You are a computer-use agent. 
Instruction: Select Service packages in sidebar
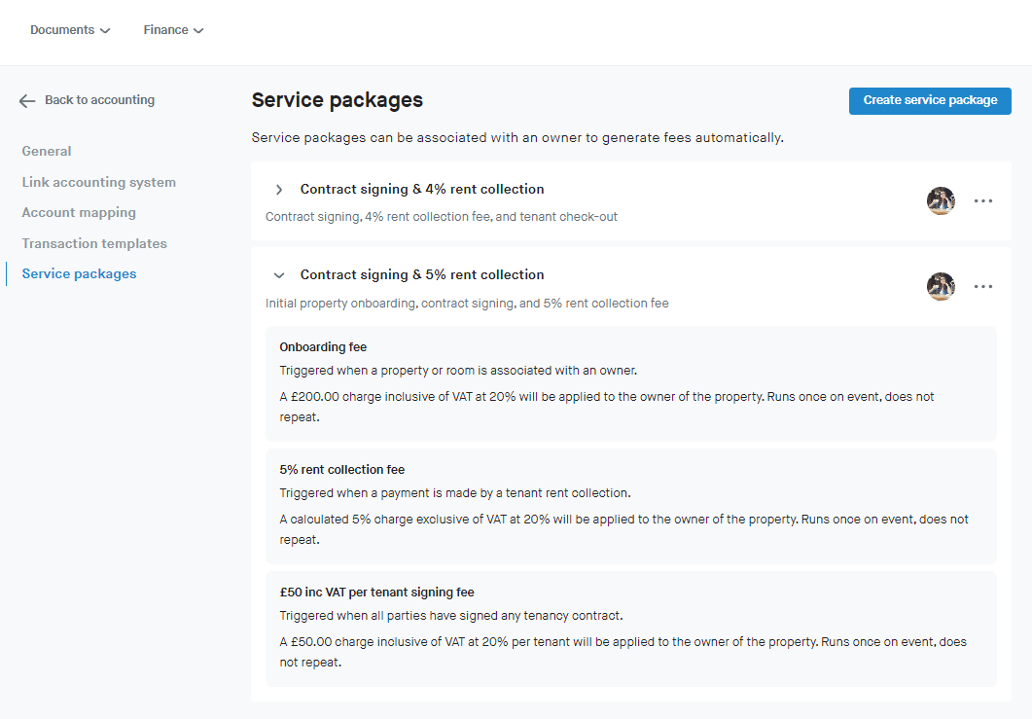[79, 273]
